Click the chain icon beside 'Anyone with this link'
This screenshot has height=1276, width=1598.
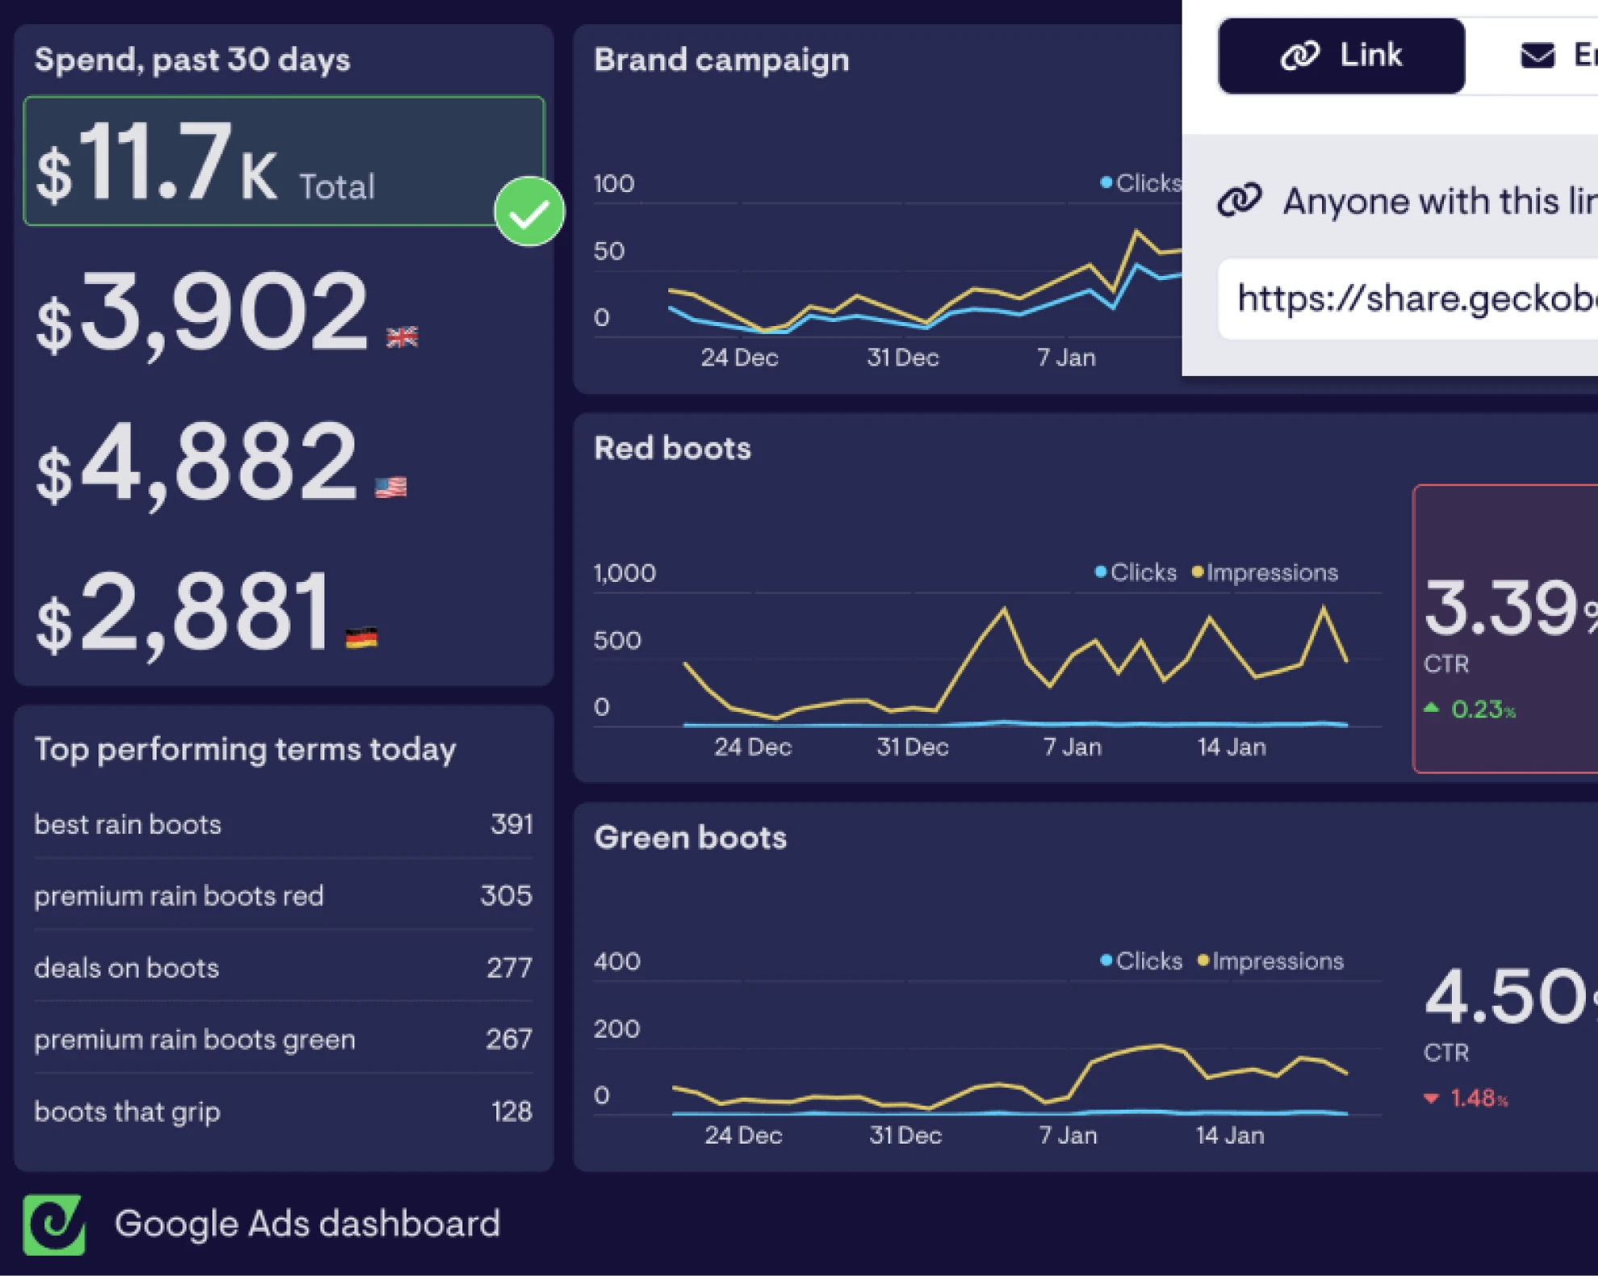[x=1240, y=200]
